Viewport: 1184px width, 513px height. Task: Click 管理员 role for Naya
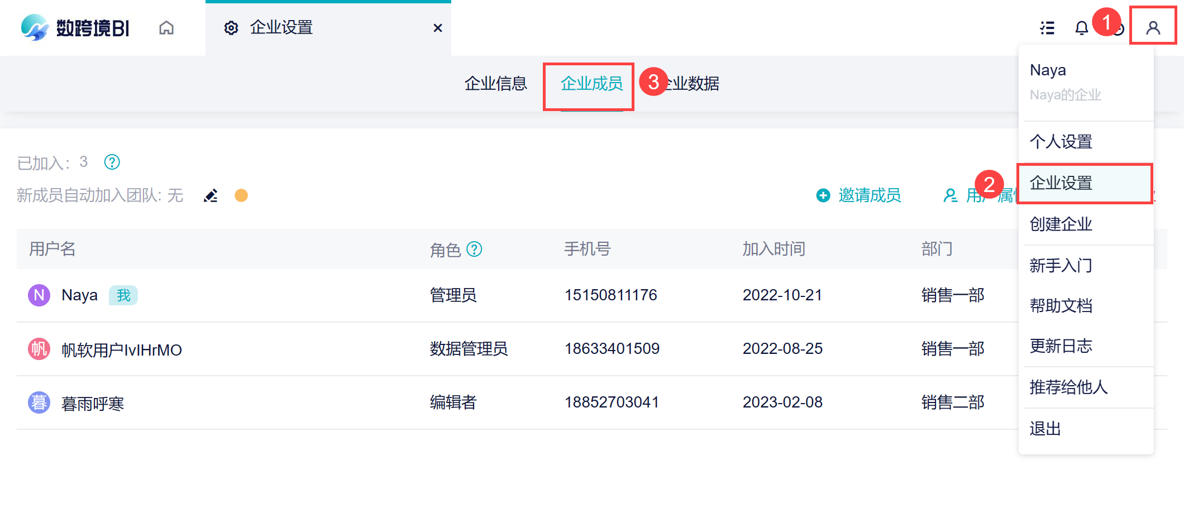pyautogui.click(x=453, y=295)
